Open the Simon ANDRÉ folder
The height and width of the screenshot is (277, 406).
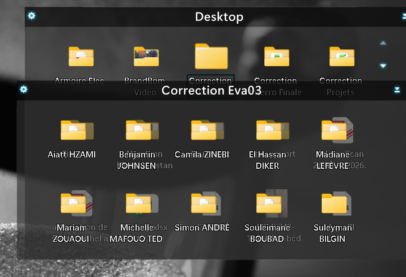pos(204,203)
